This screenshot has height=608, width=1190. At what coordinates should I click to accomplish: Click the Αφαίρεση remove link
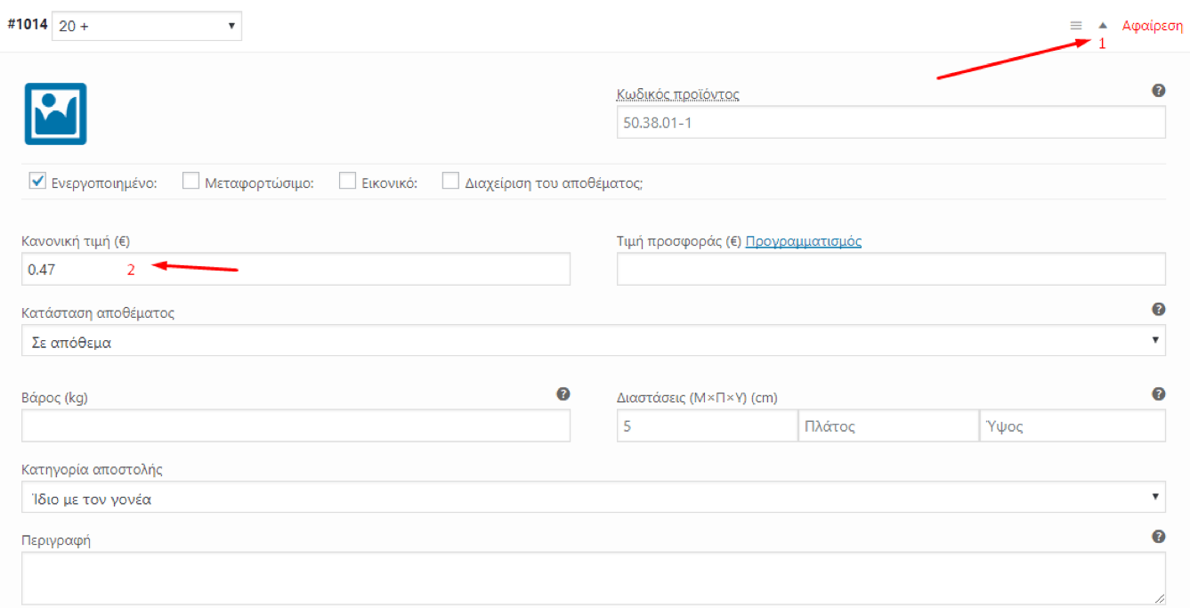click(x=1152, y=27)
